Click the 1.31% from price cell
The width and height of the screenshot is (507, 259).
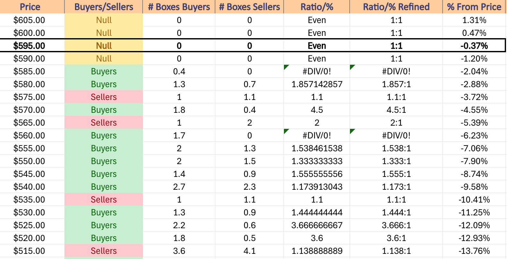pyautogui.click(x=474, y=20)
